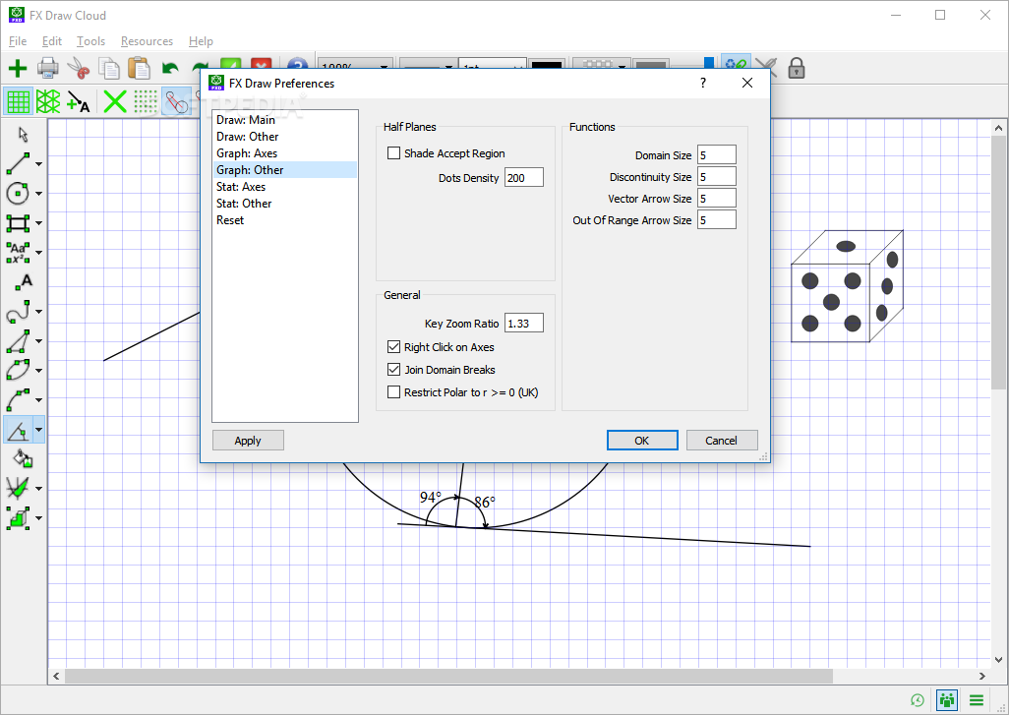Click the Apply button

(248, 441)
